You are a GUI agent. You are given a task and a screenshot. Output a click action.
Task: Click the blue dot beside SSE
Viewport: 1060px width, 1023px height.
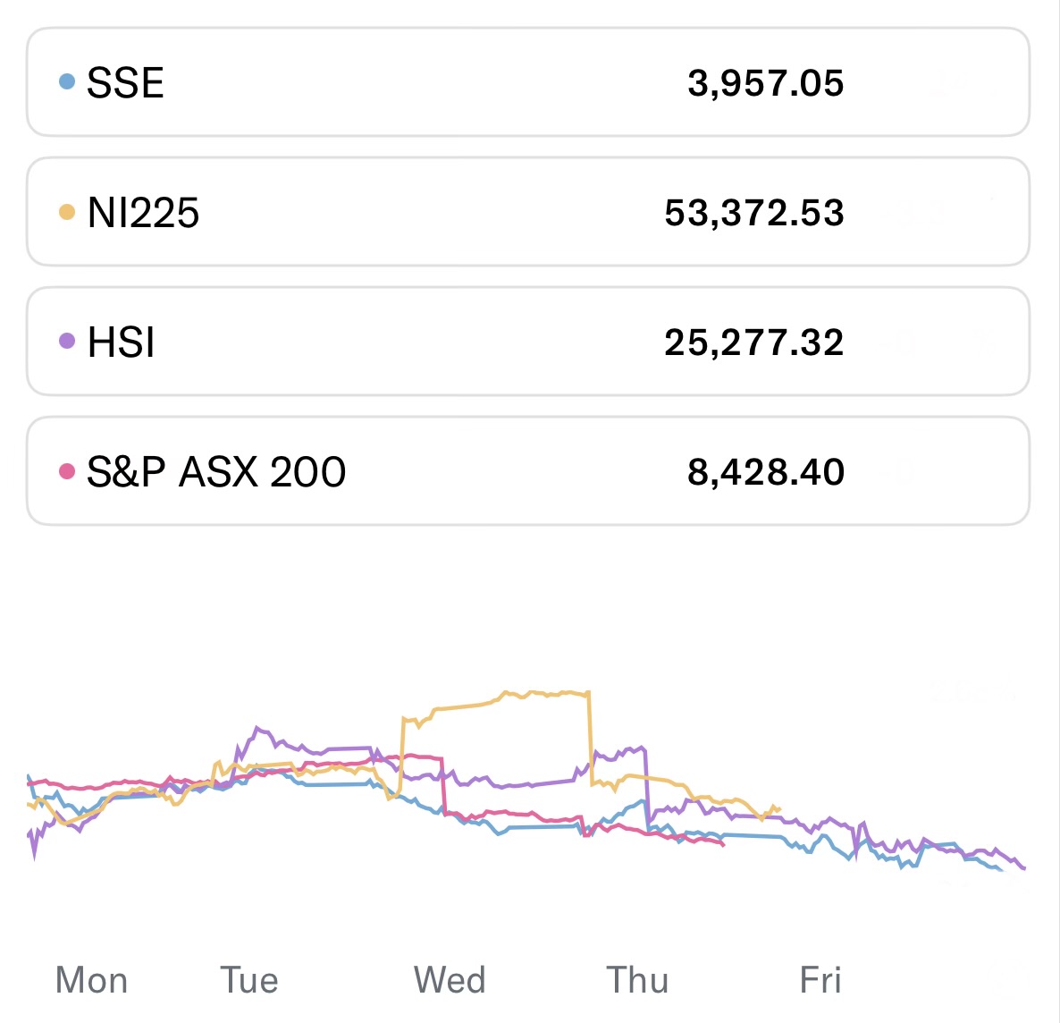[x=66, y=82]
